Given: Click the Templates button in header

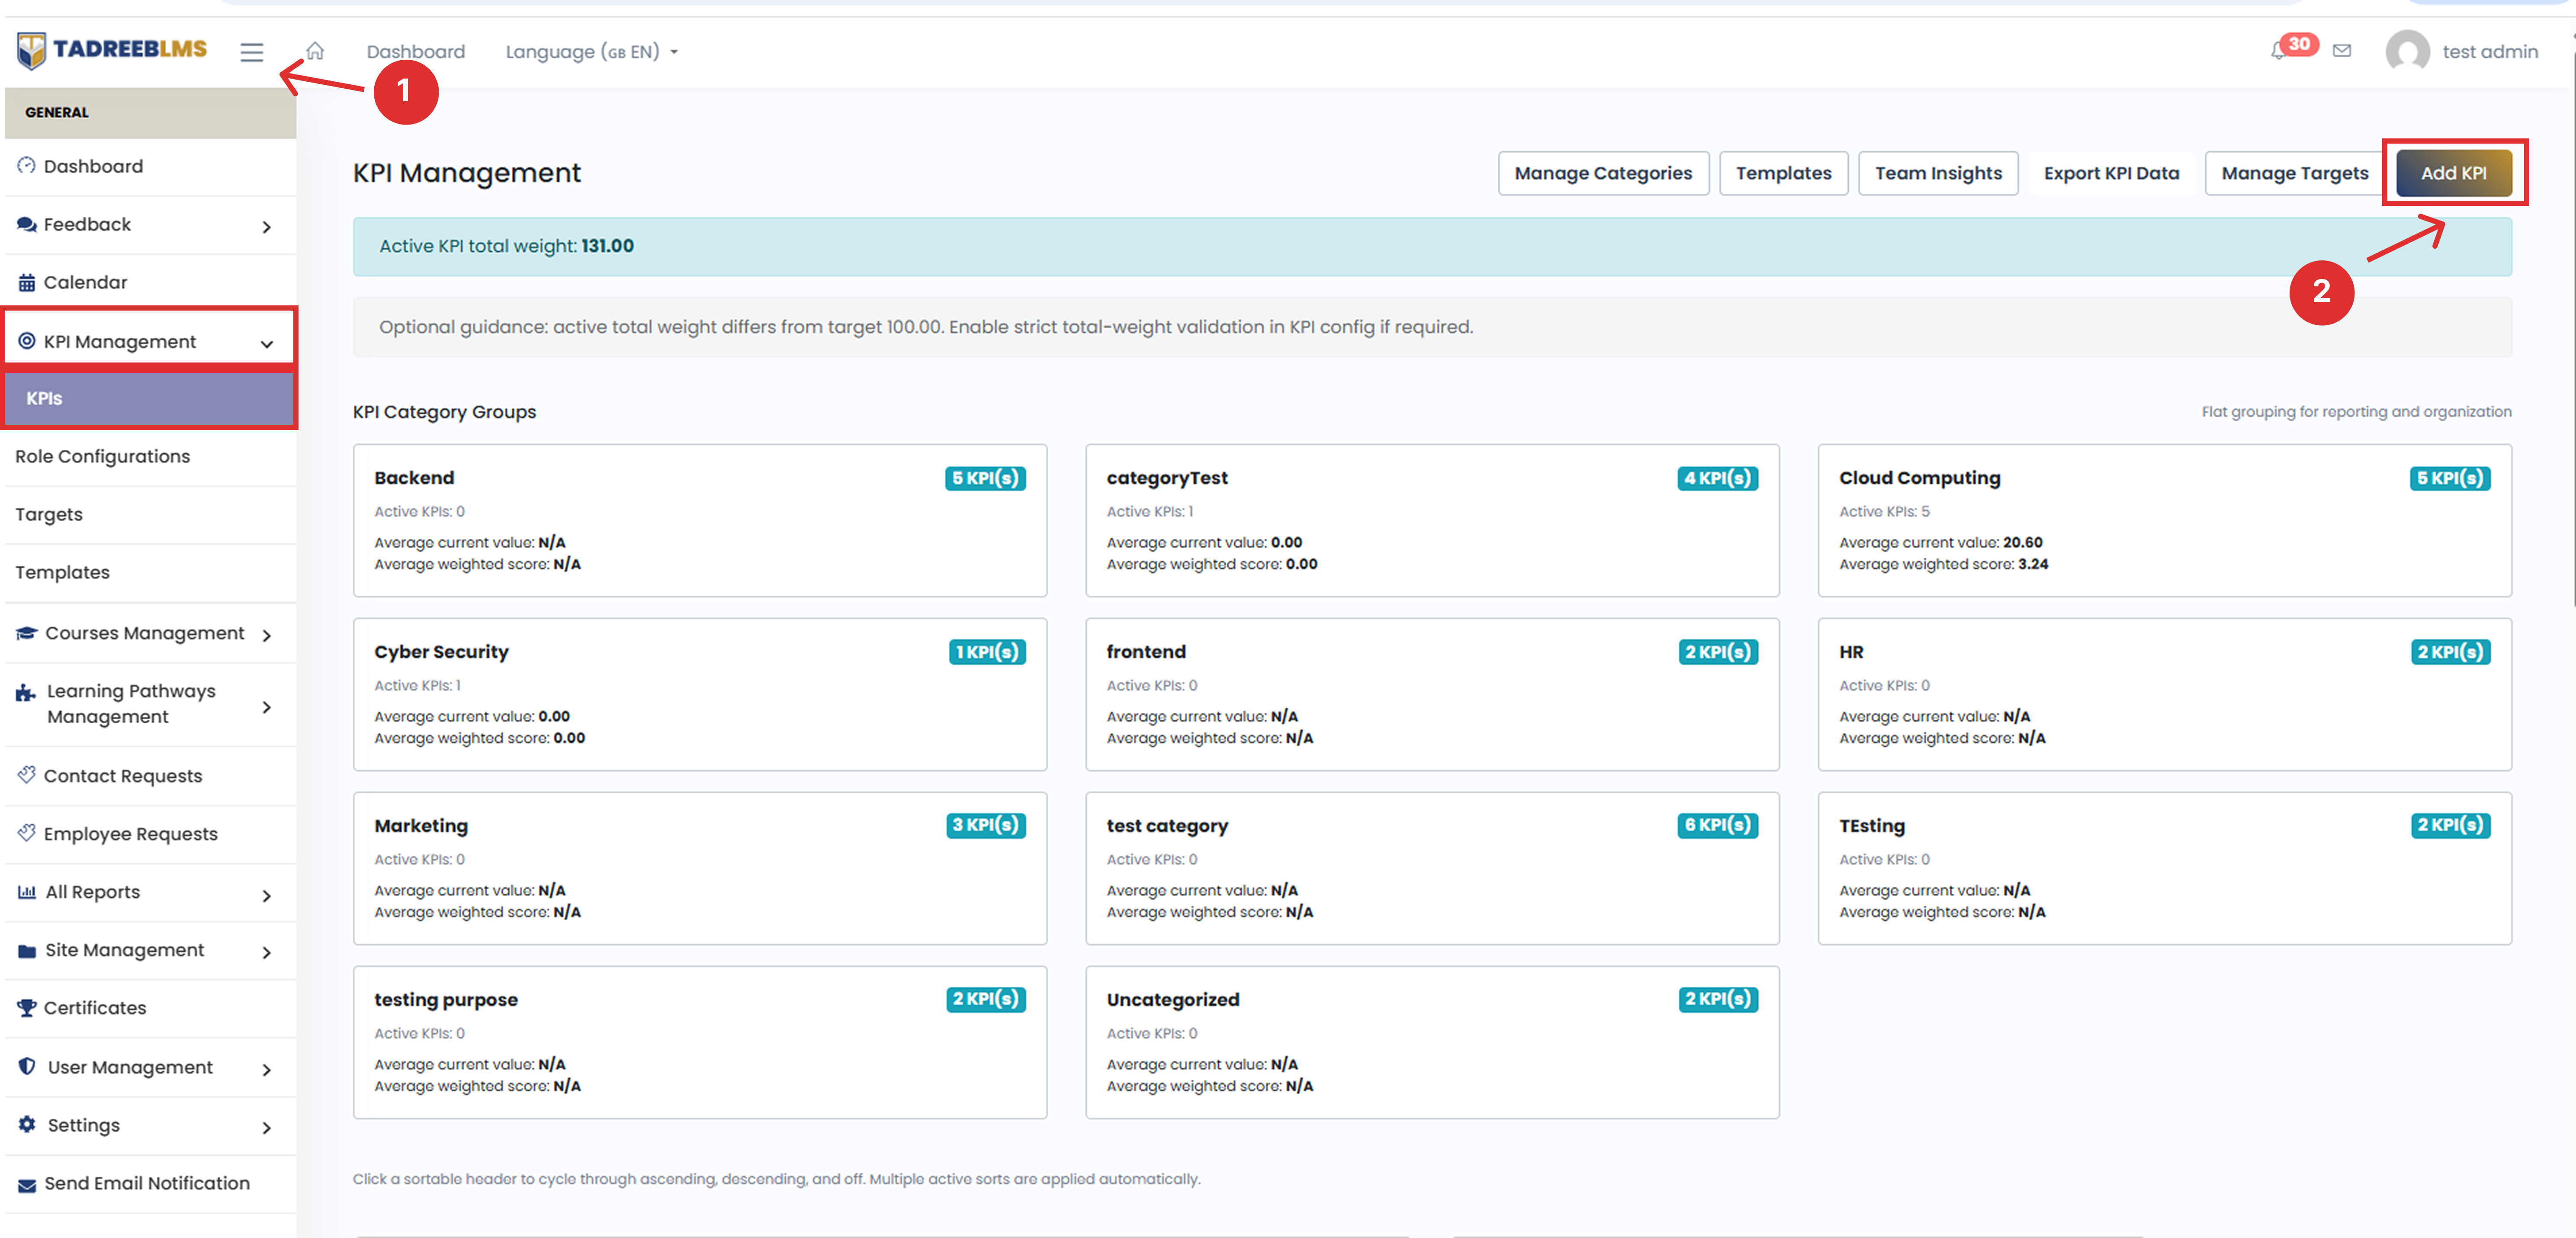Looking at the screenshot, I should point(1783,173).
